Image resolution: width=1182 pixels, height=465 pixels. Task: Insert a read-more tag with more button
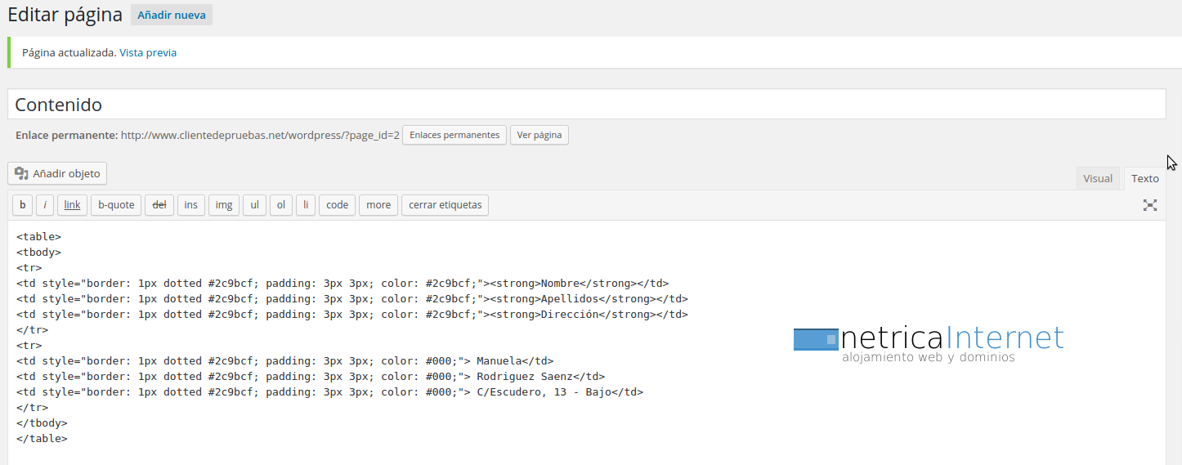(x=378, y=205)
